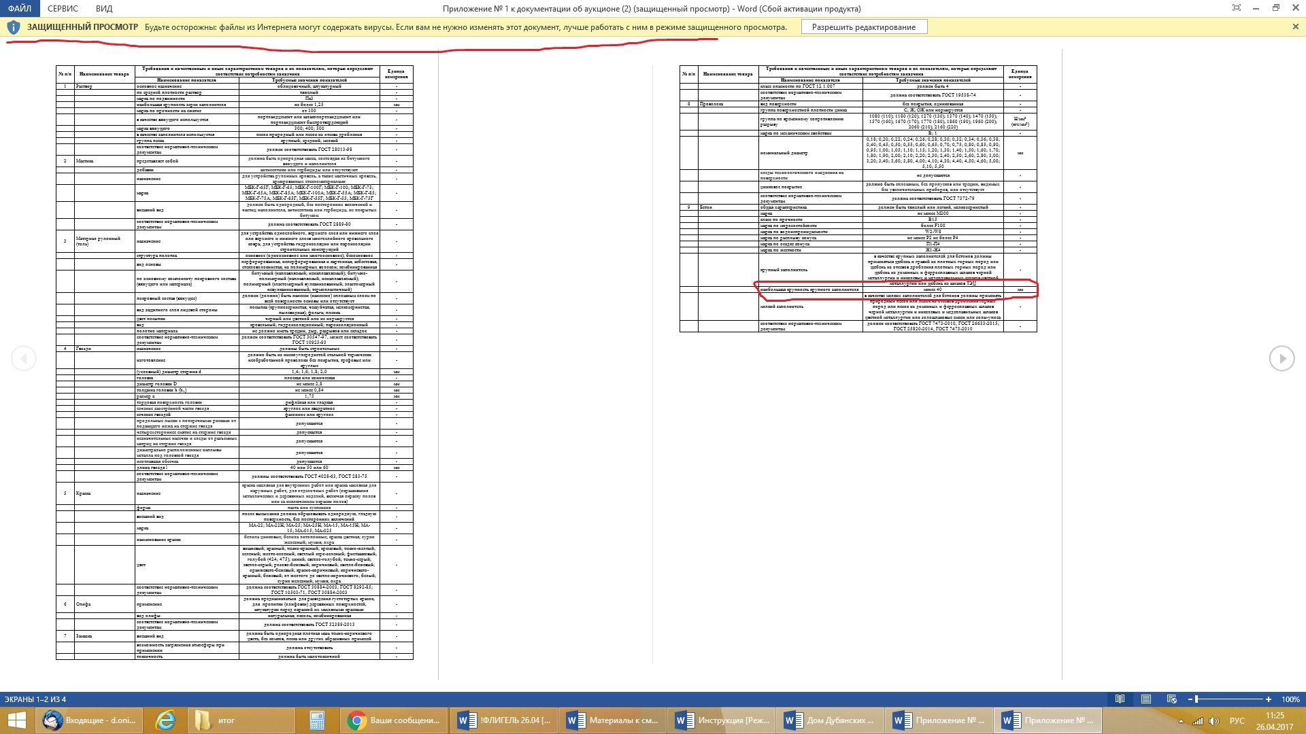Image resolution: width=1306 pixels, height=734 pixels.
Task: Open the ФАЙЛ menu
Action: (19, 9)
